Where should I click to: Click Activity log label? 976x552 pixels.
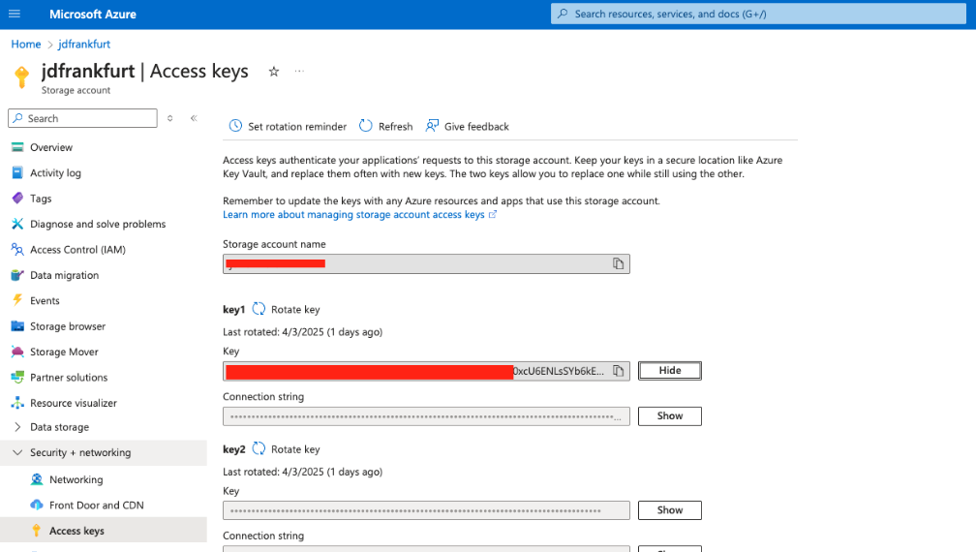click(55, 173)
